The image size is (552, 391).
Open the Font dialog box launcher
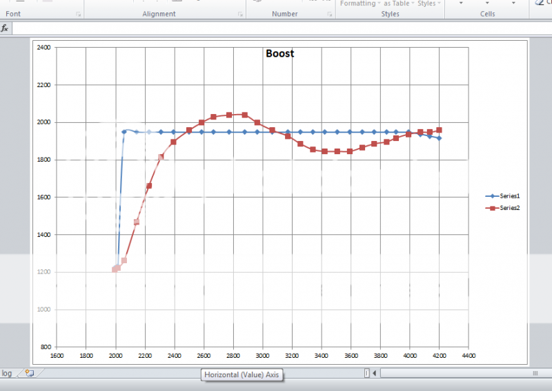78,14
